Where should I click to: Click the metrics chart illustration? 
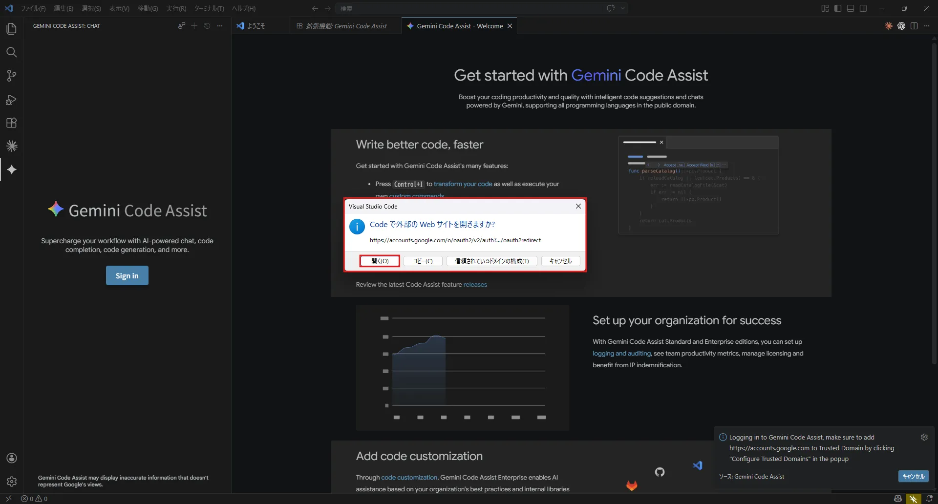click(463, 368)
